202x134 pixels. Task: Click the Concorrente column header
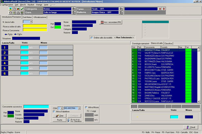pos(152,47)
